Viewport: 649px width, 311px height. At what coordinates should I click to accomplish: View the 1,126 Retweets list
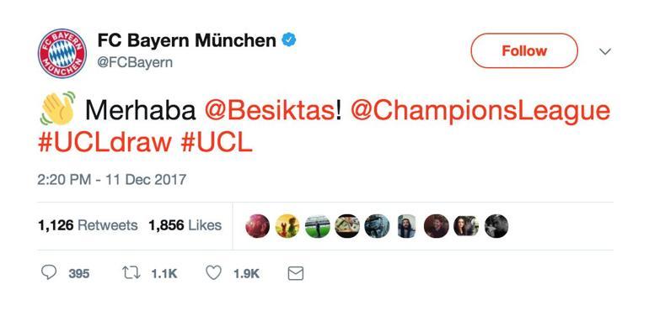click(88, 225)
